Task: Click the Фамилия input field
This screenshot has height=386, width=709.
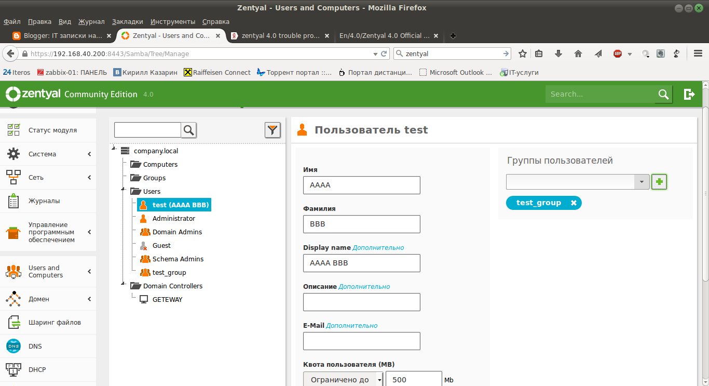Action: 362,224
